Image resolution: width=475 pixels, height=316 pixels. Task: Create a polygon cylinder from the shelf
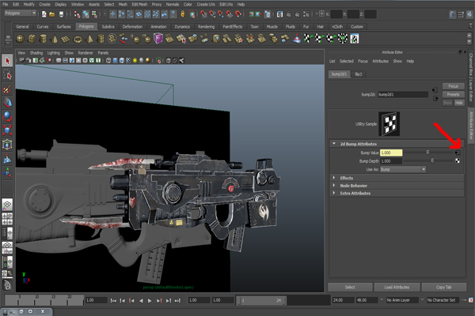tap(44, 39)
